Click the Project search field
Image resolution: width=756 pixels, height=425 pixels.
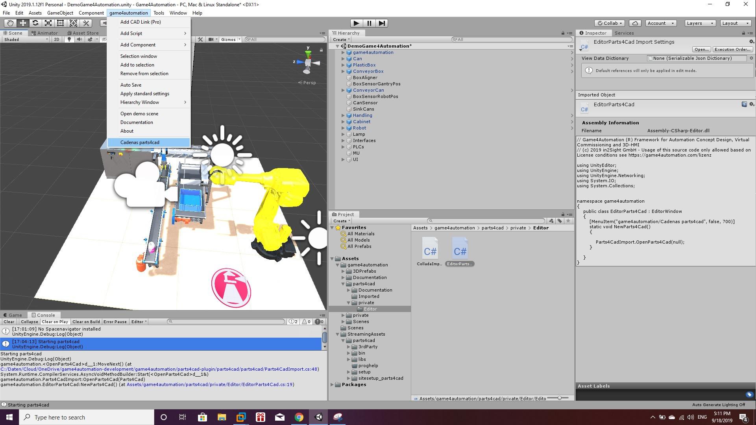(486, 221)
